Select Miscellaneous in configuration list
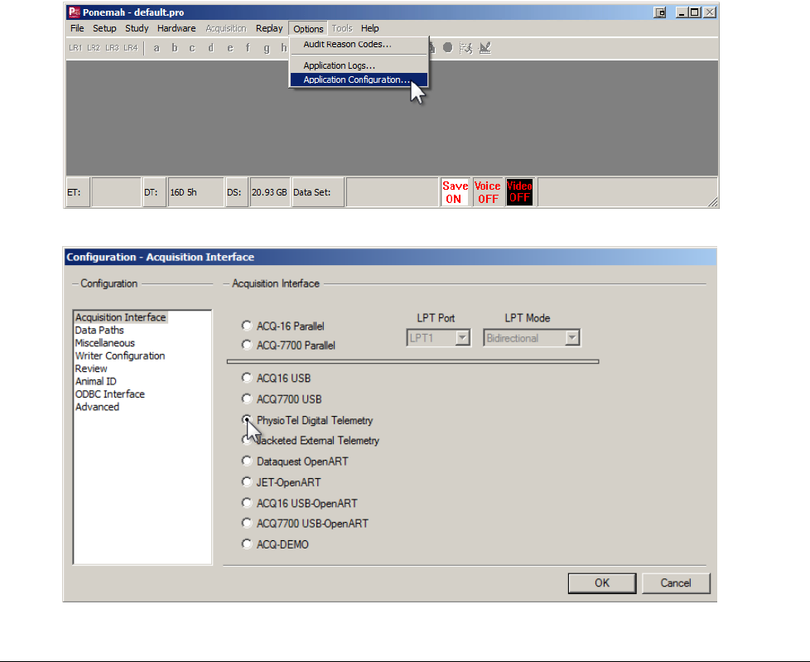This screenshot has height=662, width=810. tap(105, 343)
